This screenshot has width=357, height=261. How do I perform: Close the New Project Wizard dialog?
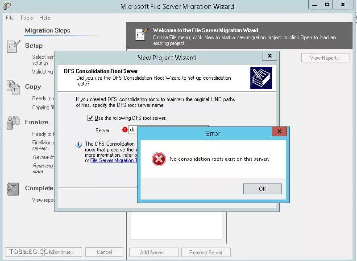(x=270, y=56)
